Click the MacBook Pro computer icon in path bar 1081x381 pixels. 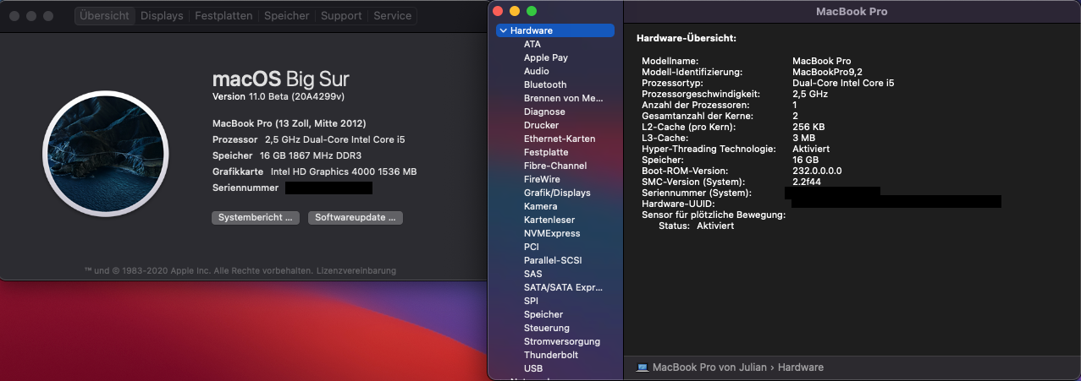643,367
